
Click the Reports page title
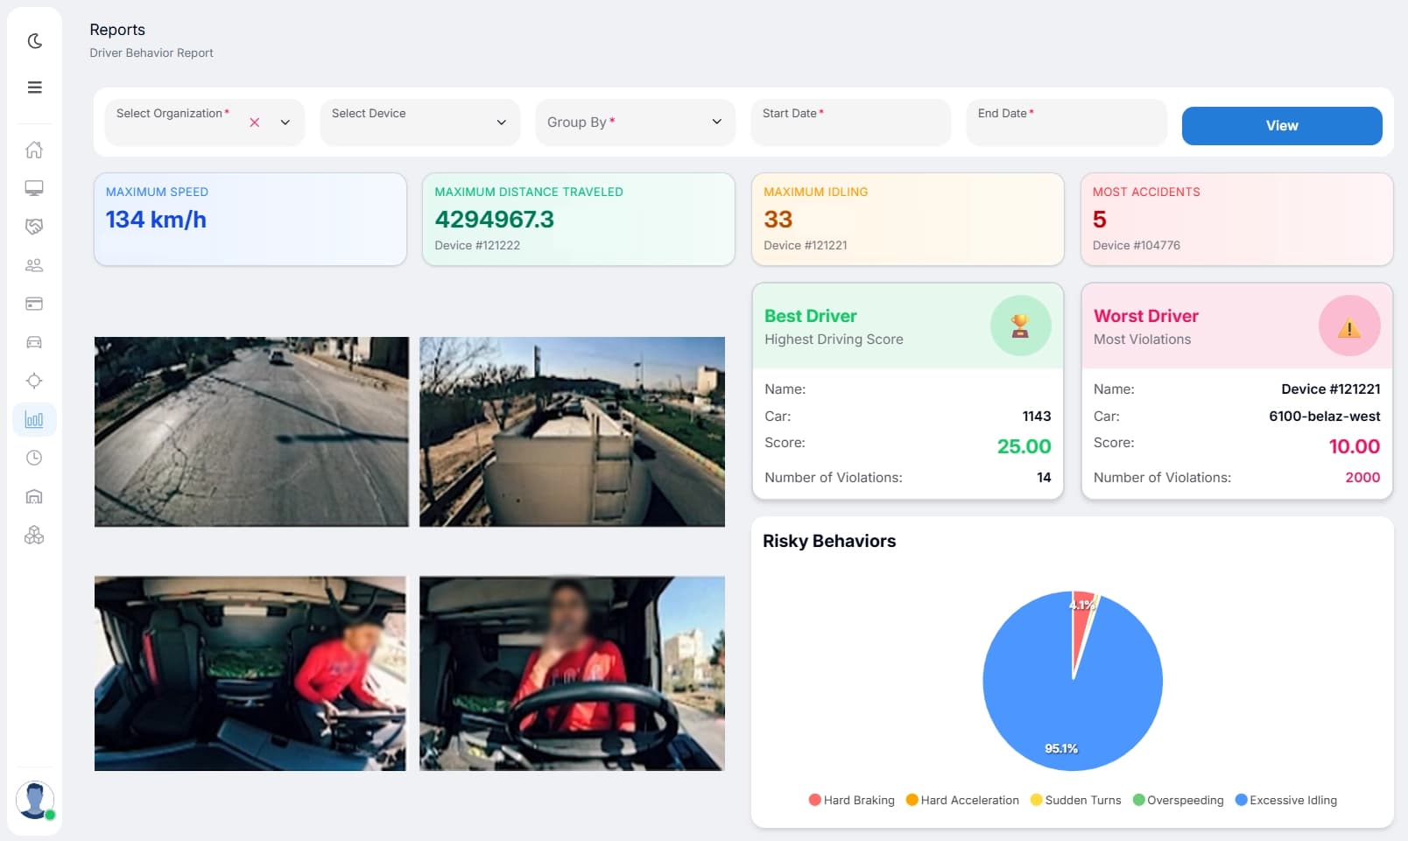point(117,30)
